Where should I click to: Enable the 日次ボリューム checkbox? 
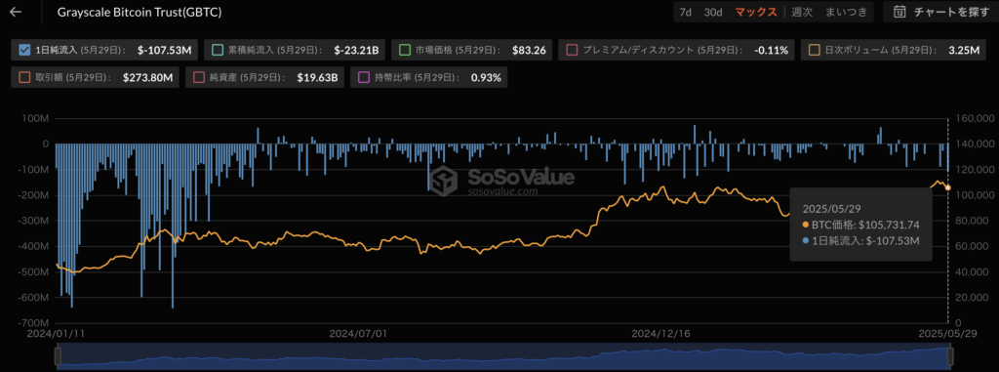(x=814, y=49)
